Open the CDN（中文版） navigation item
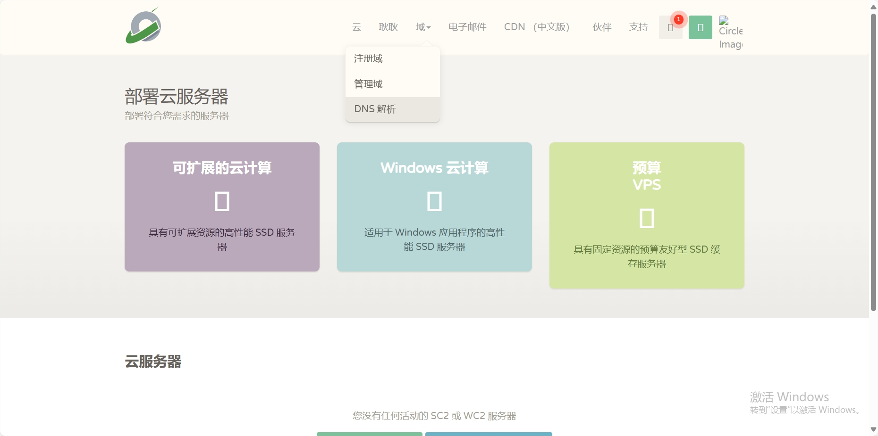 [x=537, y=27]
